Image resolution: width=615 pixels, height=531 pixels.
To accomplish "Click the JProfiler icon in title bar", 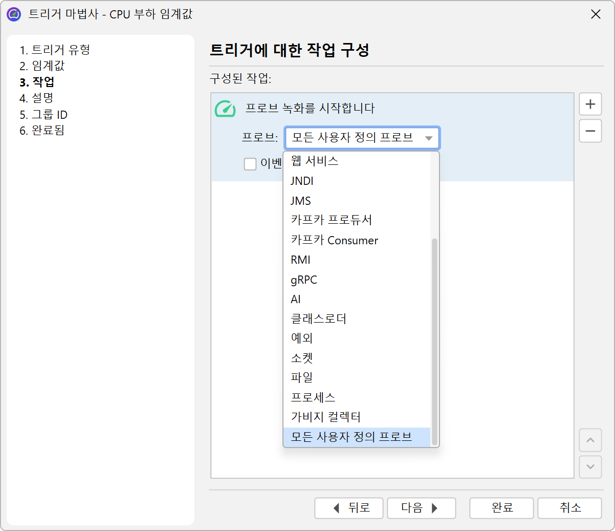I will 14,14.
